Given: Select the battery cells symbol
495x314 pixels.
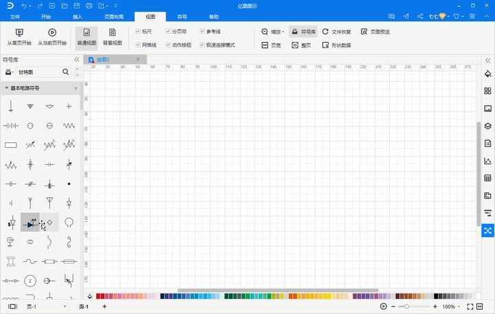Looking at the screenshot, I should 11,126.
